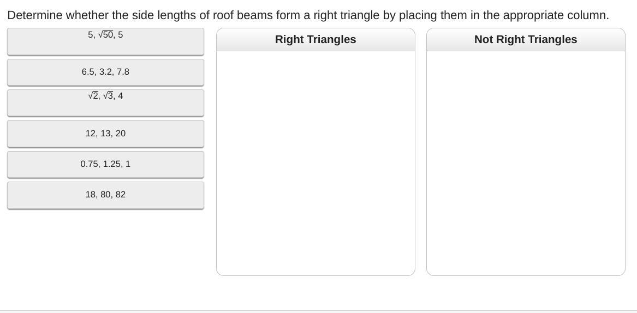Viewport: 637px width, 313px height.
Task: Click the √50 value in the first tile
Action: [105, 35]
